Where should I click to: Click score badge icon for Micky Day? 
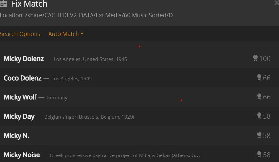point(259,116)
